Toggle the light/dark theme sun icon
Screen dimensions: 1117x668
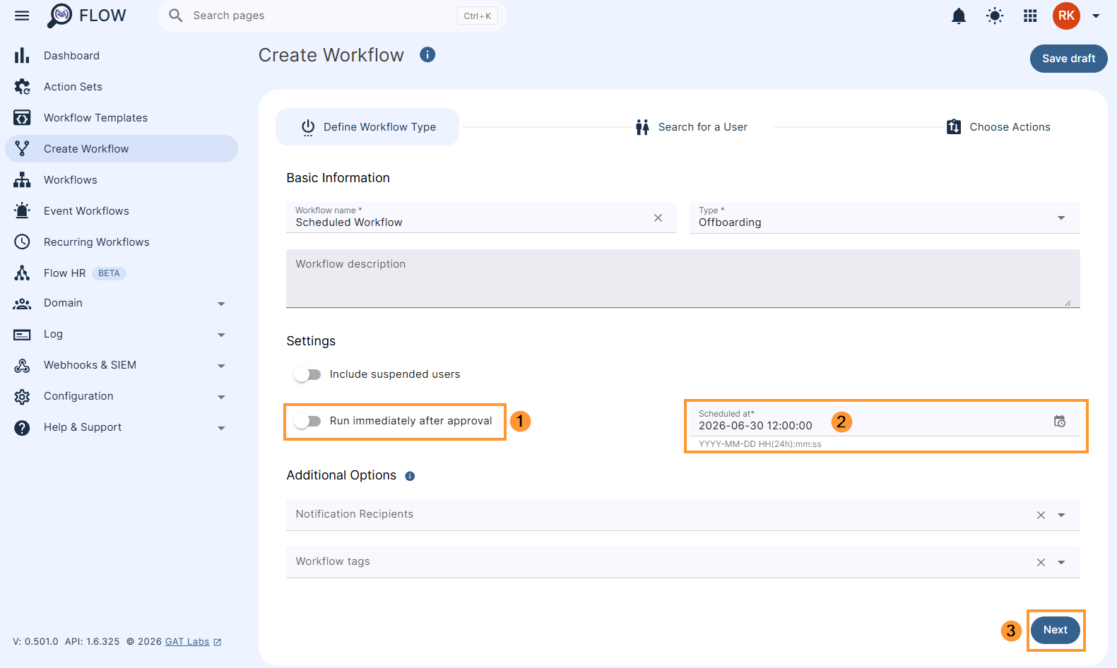click(x=995, y=16)
